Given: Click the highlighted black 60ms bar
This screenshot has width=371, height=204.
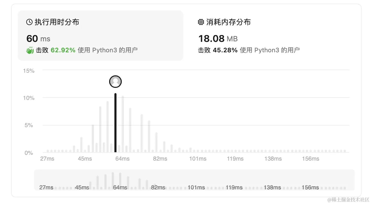Looking at the screenshot, I should [x=115, y=123].
